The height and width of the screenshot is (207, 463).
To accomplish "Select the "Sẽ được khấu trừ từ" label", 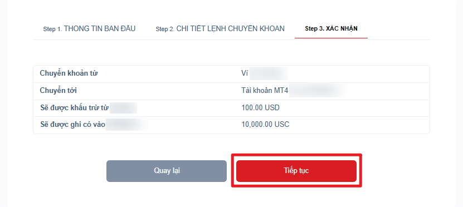I will point(75,107).
